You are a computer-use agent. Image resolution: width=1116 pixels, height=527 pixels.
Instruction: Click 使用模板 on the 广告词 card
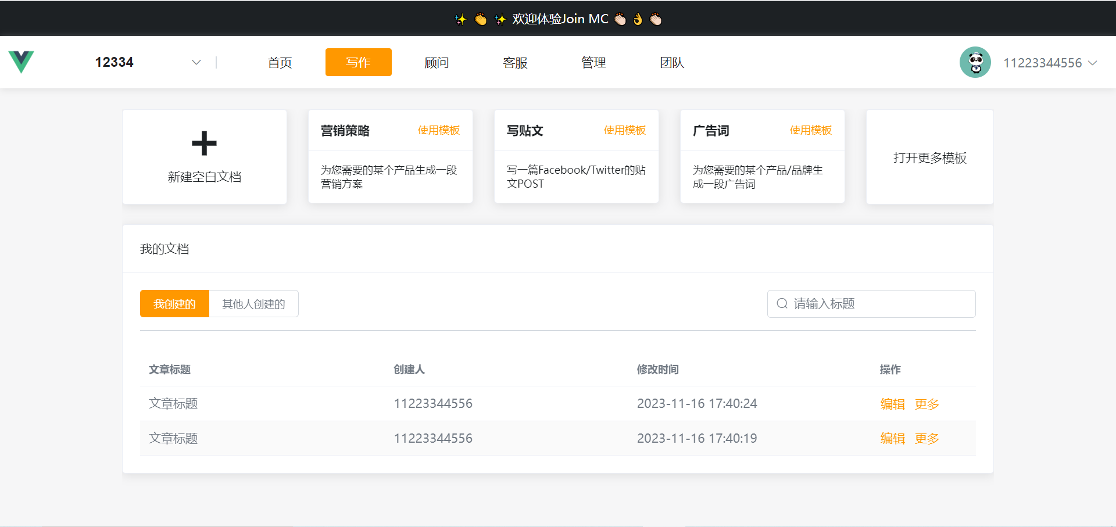[810, 130]
